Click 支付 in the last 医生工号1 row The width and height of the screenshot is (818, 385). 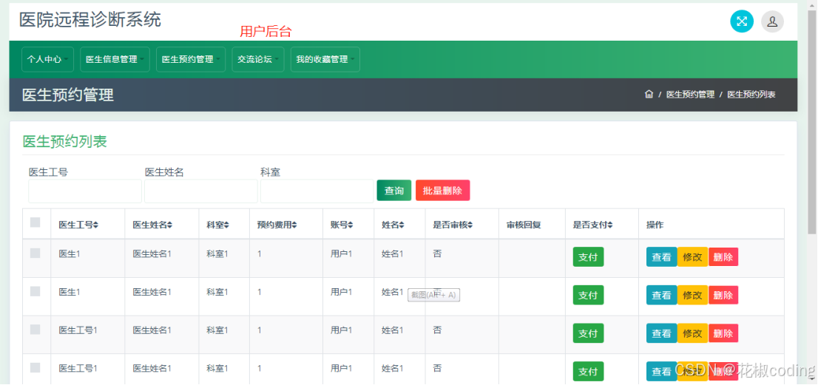pos(588,372)
